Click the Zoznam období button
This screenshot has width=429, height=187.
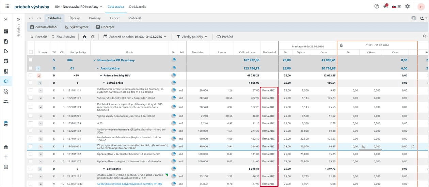[x=44, y=27]
